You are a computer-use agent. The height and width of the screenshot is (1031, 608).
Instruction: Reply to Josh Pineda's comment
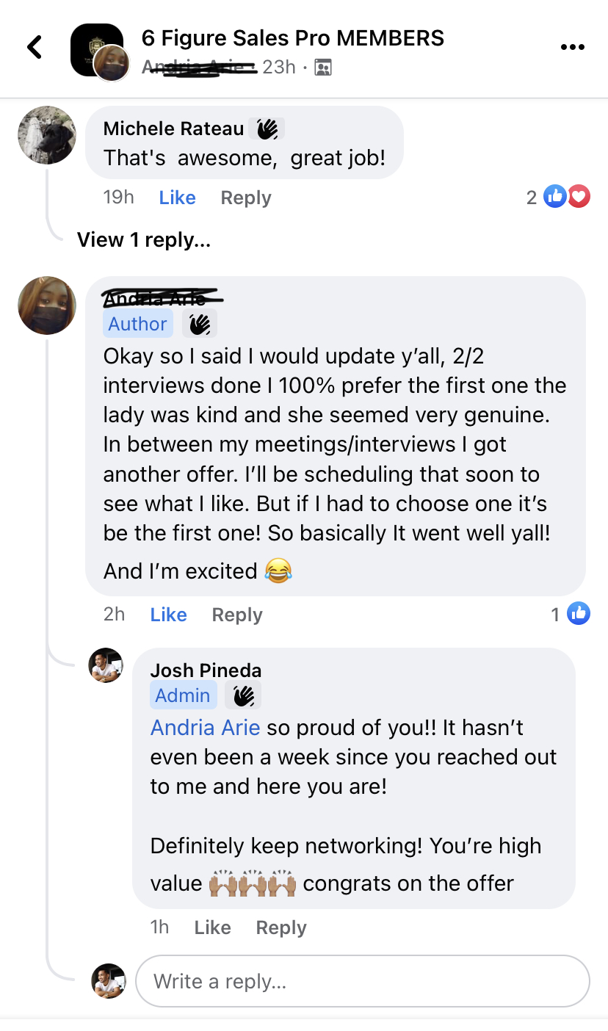pyautogui.click(x=281, y=927)
